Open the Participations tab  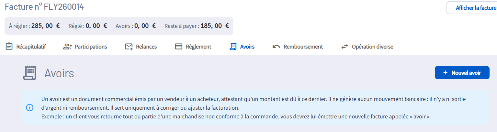click(91, 47)
